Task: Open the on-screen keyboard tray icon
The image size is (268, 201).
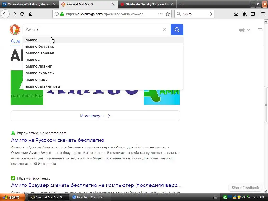Action: pyautogui.click(x=215, y=197)
